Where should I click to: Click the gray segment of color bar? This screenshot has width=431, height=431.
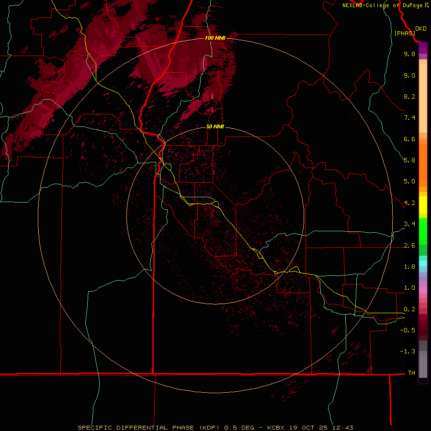(423, 360)
